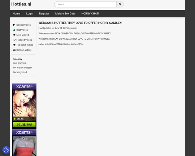The height and width of the screenshot is (156, 195).
Task: Open the Uncategorized category link
Action: [x=20, y=72]
